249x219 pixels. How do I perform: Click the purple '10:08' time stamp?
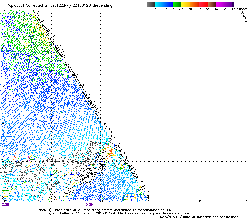click(x=5, y=205)
